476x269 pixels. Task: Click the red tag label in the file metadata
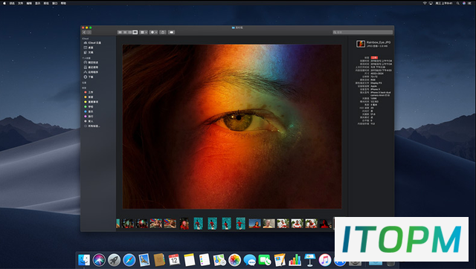click(374, 58)
